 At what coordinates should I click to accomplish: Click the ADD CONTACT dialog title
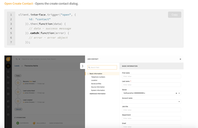point(93,59)
